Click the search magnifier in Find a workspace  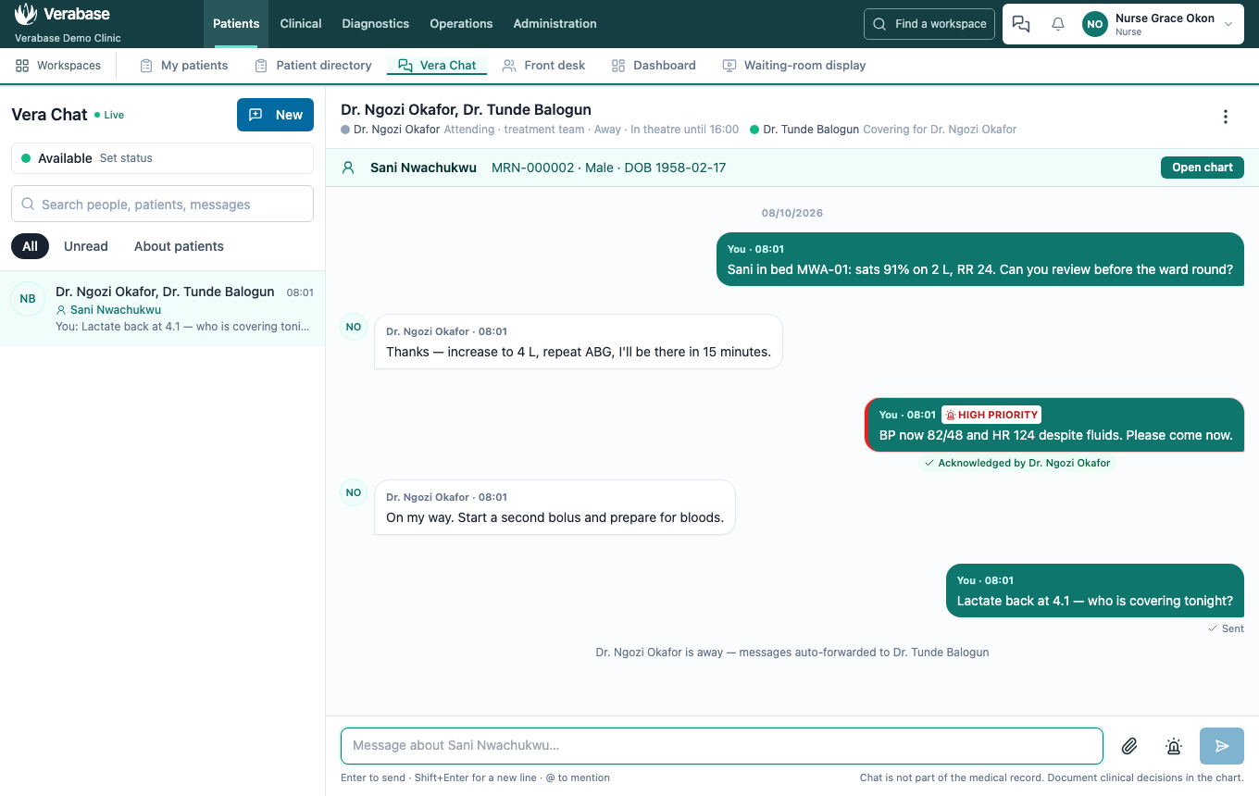(x=879, y=24)
